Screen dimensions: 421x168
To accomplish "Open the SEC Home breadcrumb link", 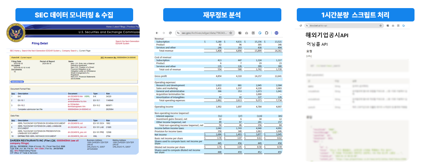I will coord(15,51).
